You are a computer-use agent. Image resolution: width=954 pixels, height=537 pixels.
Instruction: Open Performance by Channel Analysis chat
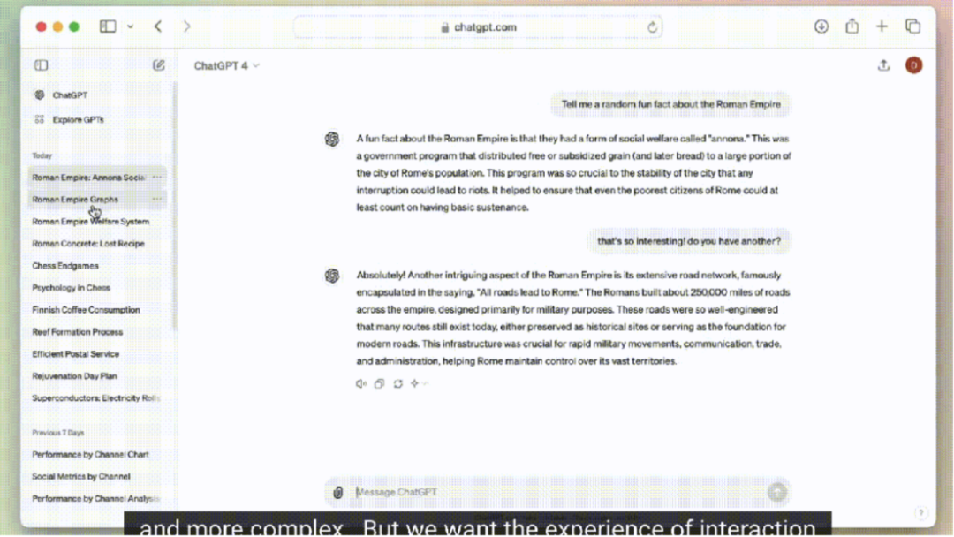click(x=97, y=499)
